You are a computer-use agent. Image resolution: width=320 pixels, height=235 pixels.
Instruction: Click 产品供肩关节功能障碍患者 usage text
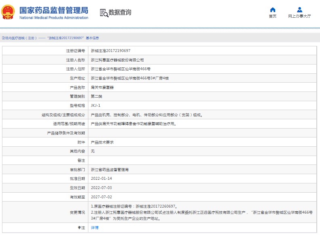coord(134,124)
